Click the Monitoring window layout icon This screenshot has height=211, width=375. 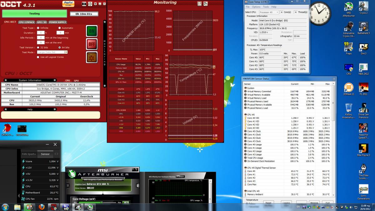(205, 3)
